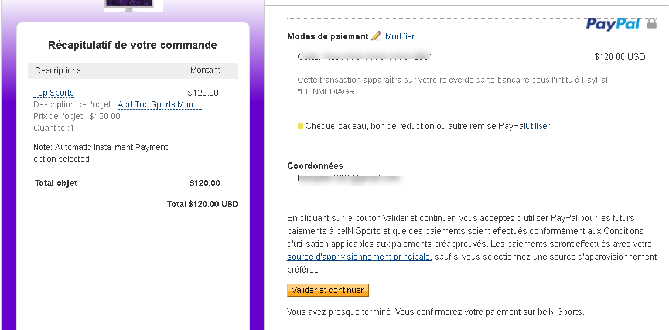
Task: Select the Descriptions column header
Action: coord(57,70)
